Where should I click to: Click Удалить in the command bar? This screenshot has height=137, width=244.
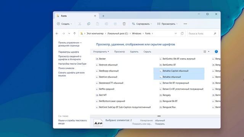pos(134,52)
